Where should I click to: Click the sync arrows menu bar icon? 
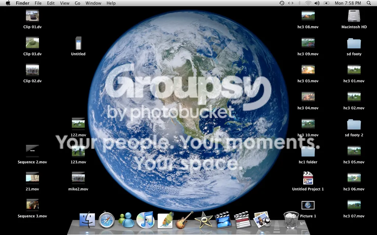click(x=291, y=3)
